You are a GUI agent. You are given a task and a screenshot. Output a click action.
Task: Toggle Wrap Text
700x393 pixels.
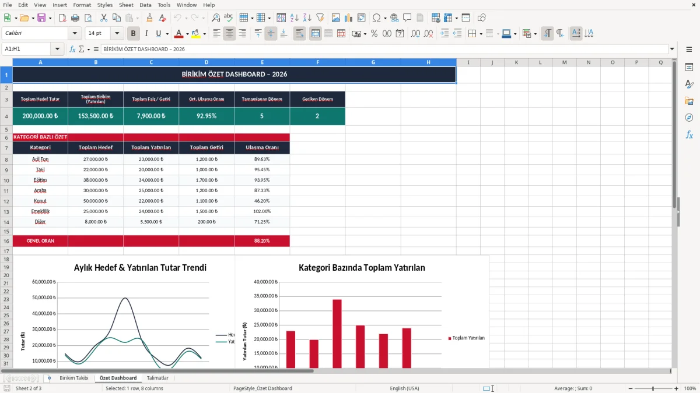pos(300,34)
